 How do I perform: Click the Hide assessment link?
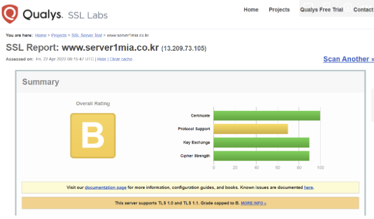point(101,59)
